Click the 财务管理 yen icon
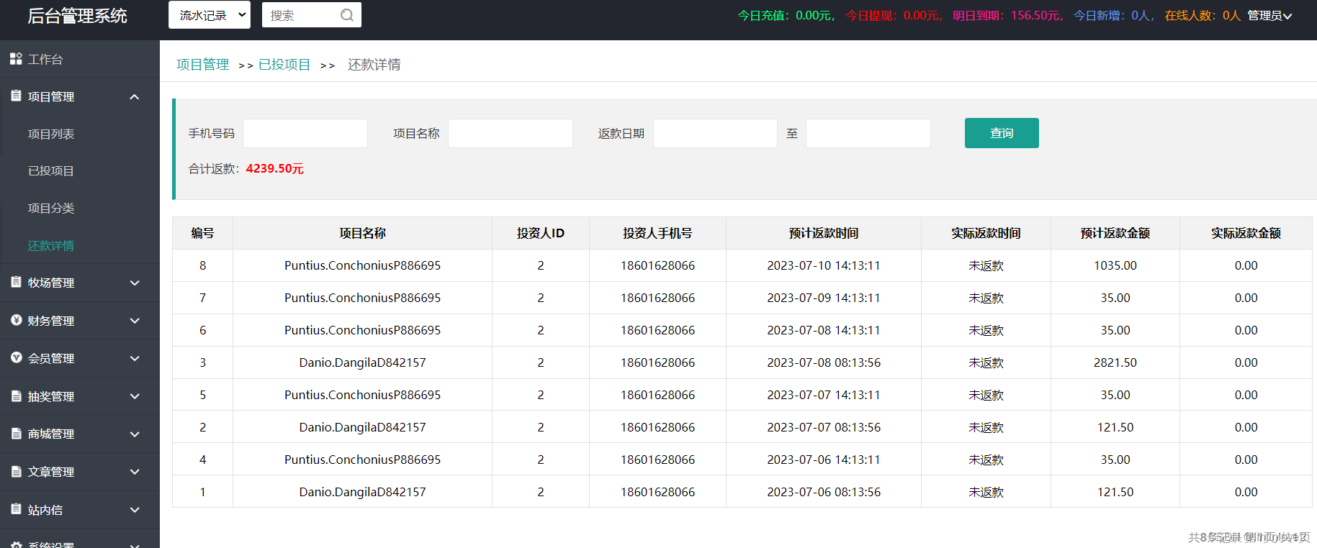Viewport: 1317px width, 548px height. (x=16, y=320)
